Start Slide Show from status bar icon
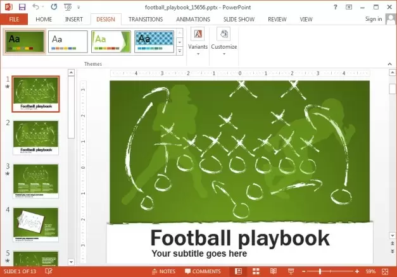The width and height of the screenshot is (397, 277). (x=289, y=271)
